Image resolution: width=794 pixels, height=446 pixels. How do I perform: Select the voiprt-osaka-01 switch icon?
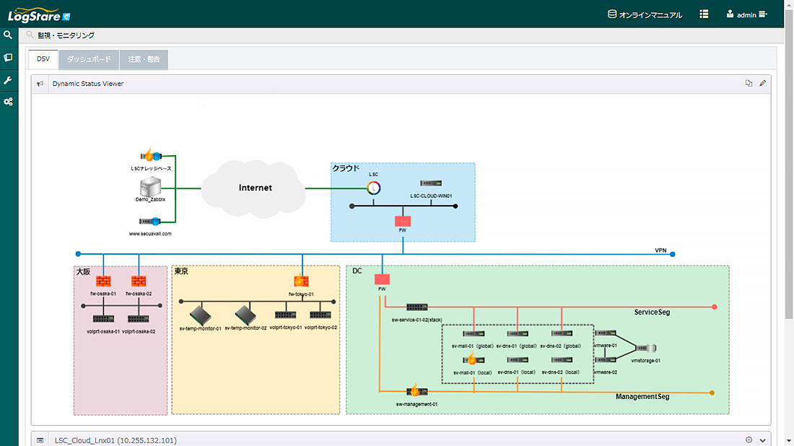coord(103,319)
